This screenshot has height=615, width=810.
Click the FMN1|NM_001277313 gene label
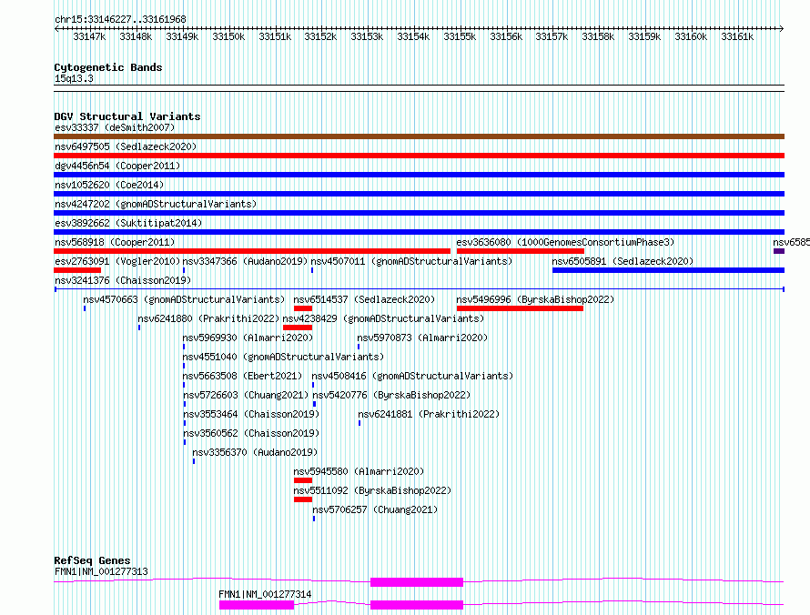click(101, 571)
